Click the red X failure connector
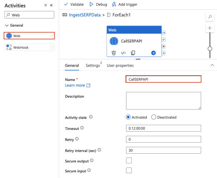Viewport: 217px width, 178px height. coord(164,46)
